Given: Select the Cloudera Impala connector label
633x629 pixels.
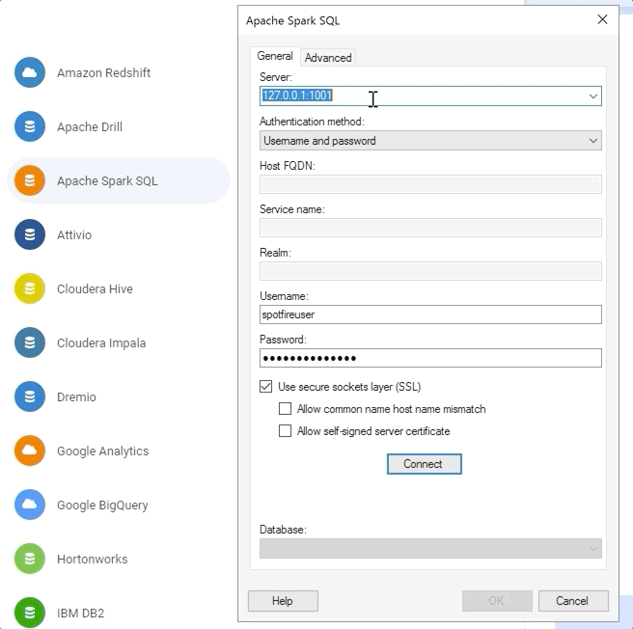Looking at the screenshot, I should pyautogui.click(x=101, y=343).
